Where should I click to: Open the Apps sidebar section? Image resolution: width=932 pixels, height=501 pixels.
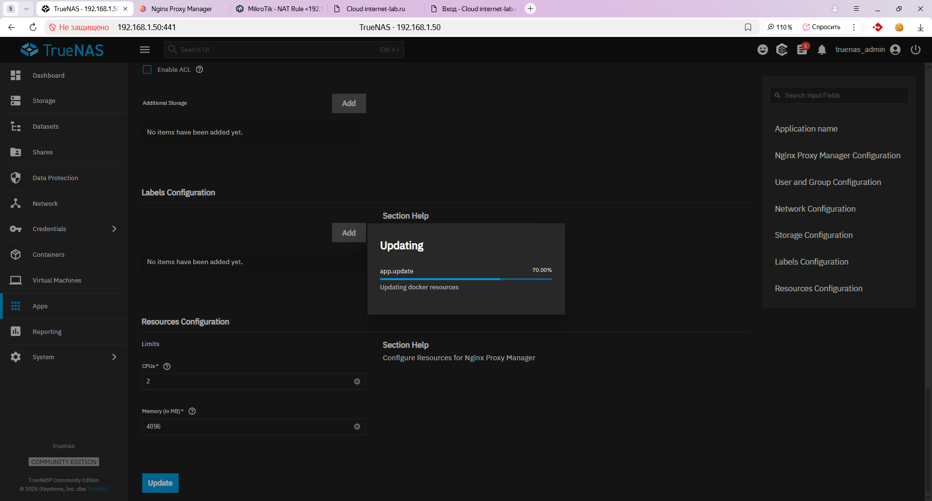pos(40,306)
